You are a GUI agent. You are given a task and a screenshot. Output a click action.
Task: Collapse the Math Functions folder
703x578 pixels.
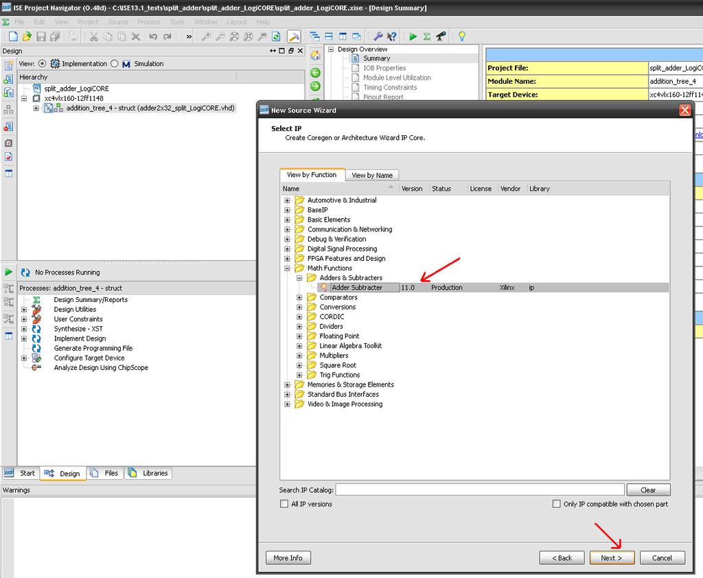(288, 268)
